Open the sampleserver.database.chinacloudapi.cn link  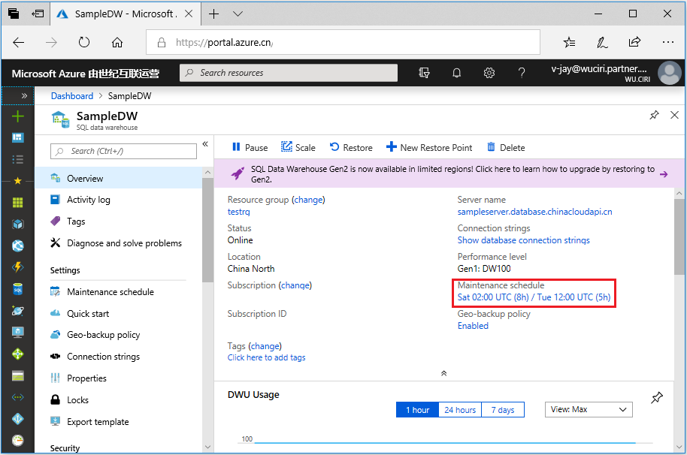[x=534, y=212]
